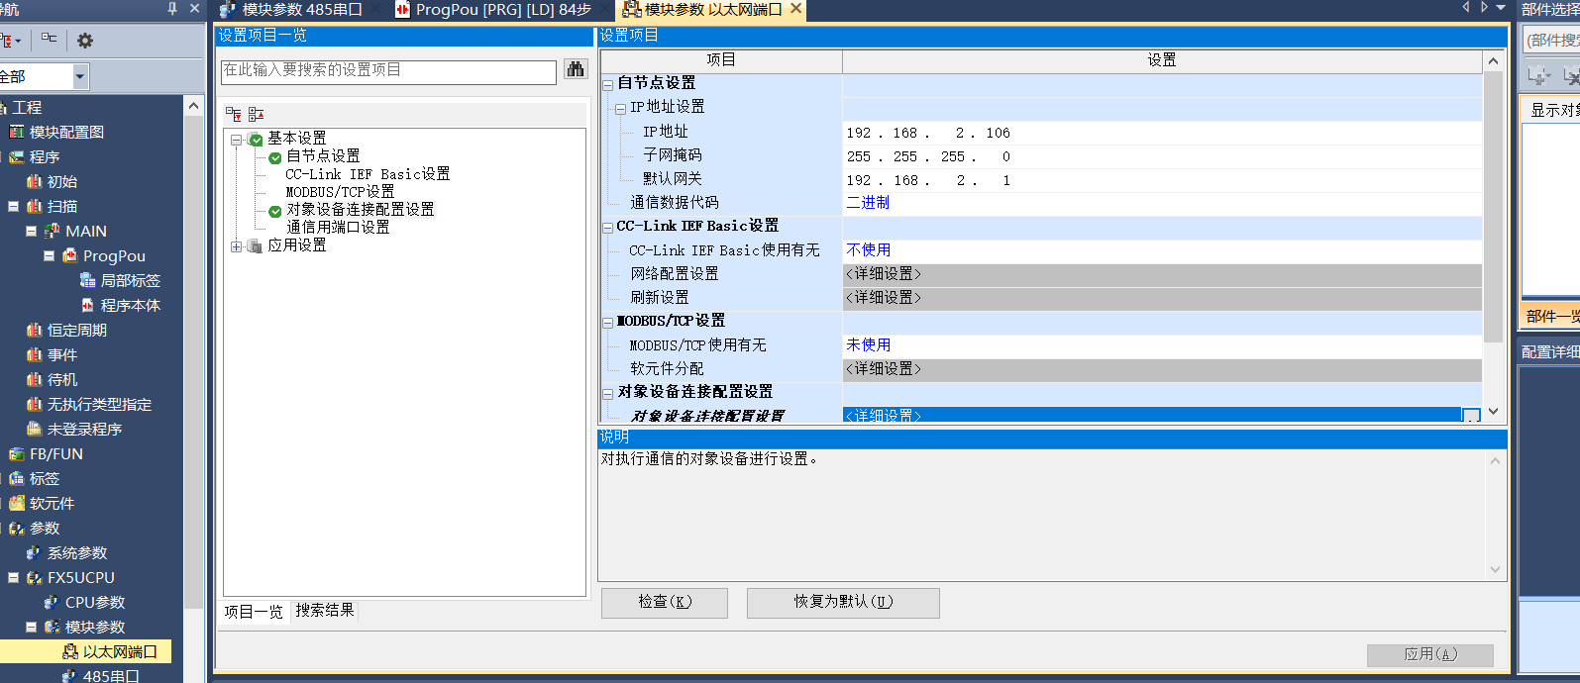Viewport: 1580px width, 683px height.
Task: Select 485串口 in the navigation tree
Action: pos(109,676)
